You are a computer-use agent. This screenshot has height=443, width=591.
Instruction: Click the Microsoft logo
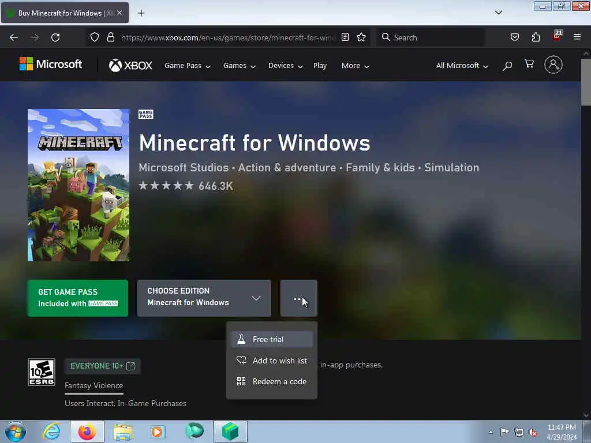click(51, 65)
